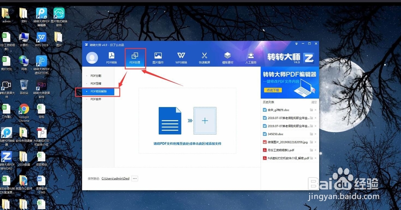The width and height of the screenshot is (401, 210).
Task: Open the save path browse button (…)
Action: click(135, 179)
